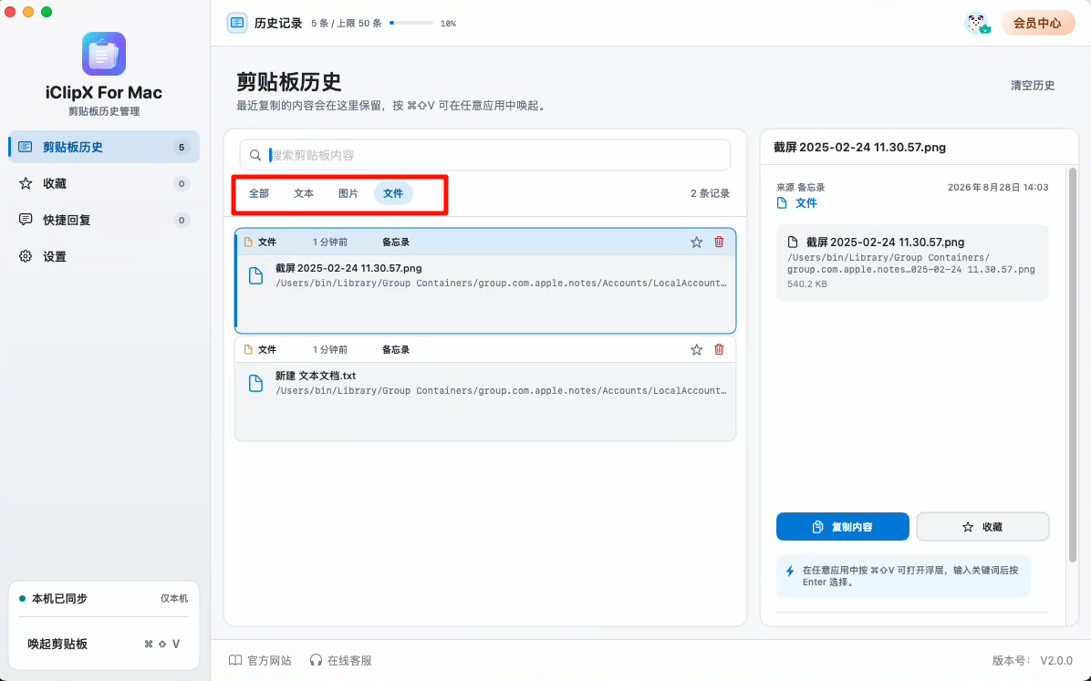Click the file icon of 截屏 png record
Screen dimensions: 1091x681
click(x=256, y=276)
